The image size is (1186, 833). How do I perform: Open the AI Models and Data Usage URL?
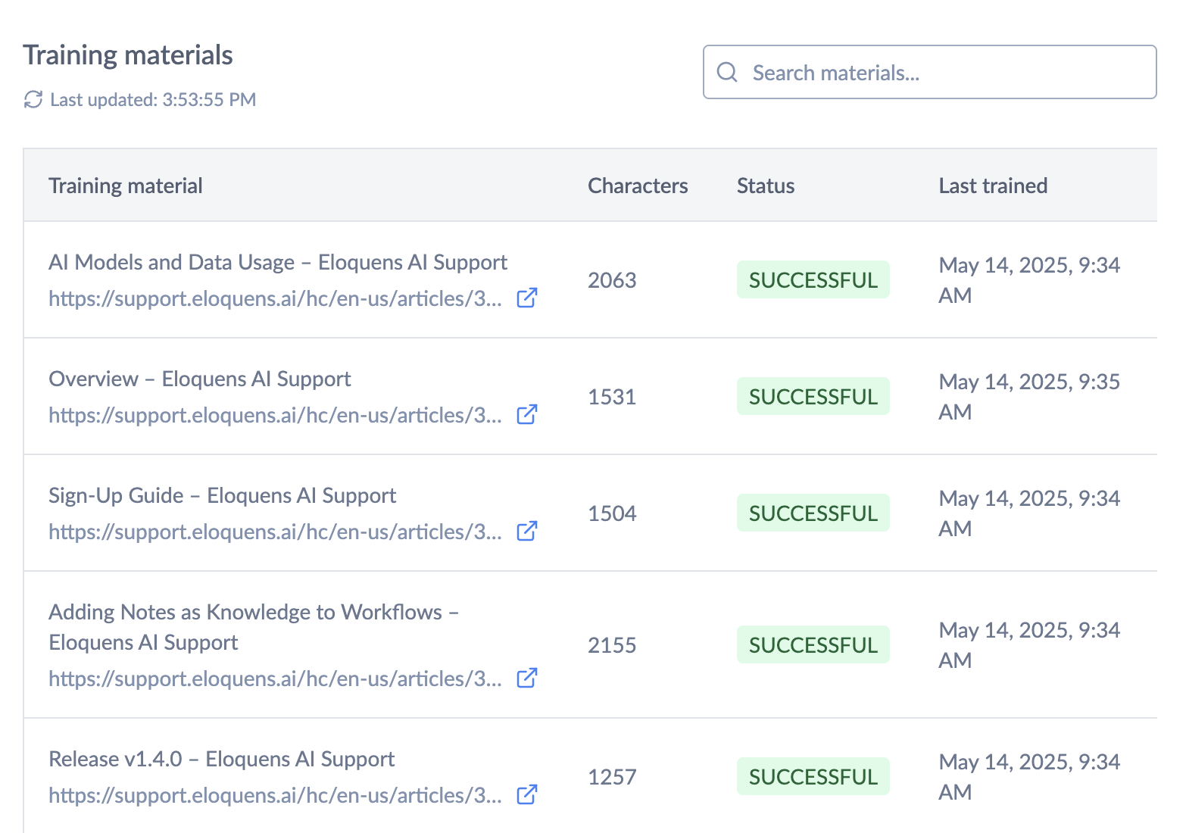tap(275, 298)
